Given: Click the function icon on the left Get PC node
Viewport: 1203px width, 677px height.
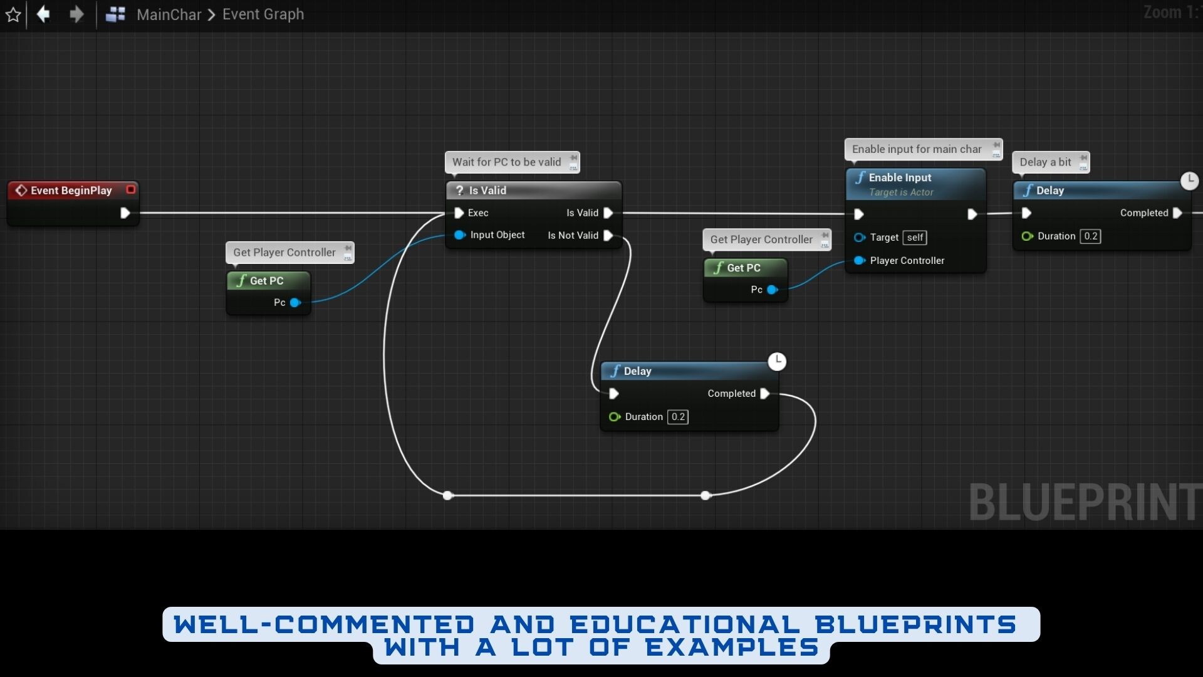Looking at the screenshot, I should point(242,281).
